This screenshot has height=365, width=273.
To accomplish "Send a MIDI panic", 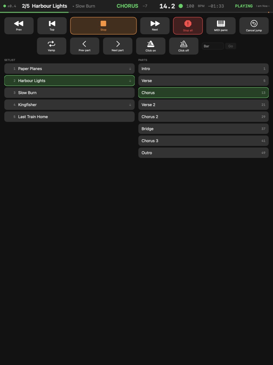I will tap(221, 26).
